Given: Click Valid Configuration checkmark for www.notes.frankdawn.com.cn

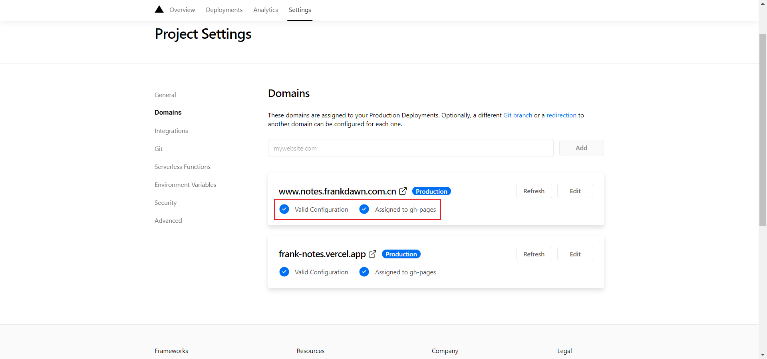Looking at the screenshot, I should [284, 209].
